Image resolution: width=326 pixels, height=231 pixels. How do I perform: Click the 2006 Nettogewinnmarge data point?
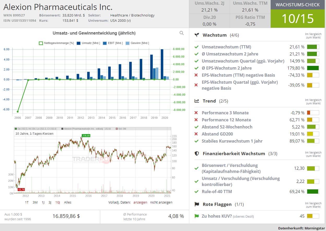[x=18, y=111]
